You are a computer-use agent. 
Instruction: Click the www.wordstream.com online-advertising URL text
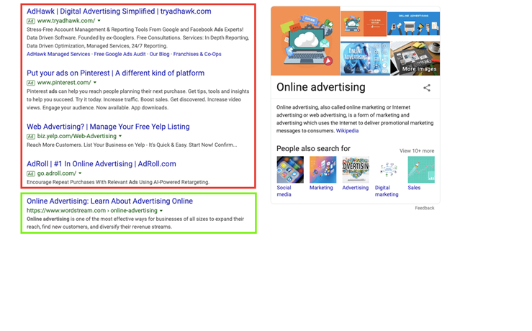[x=92, y=211]
